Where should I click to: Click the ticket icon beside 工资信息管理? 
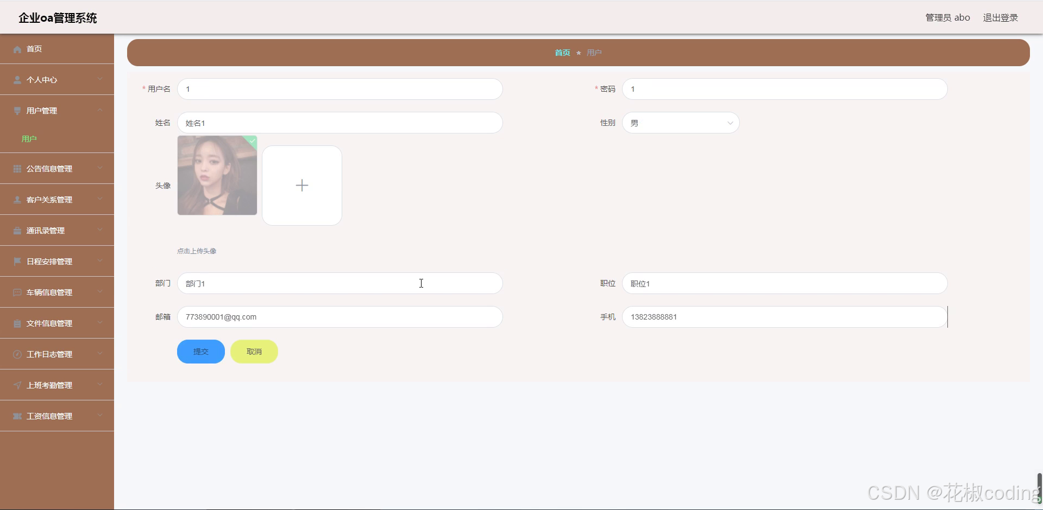[17, 417]
